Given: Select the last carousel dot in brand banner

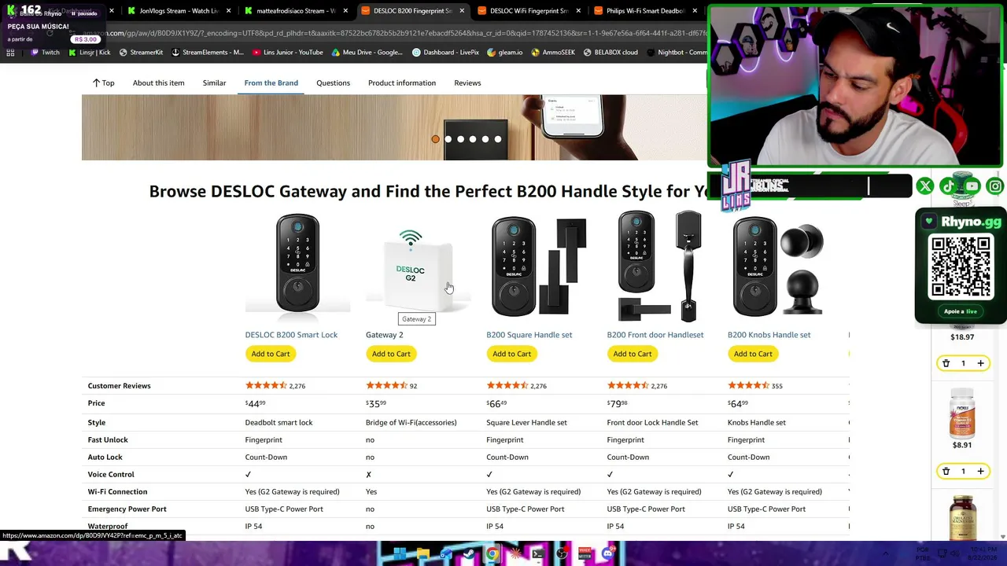Looking at the screenshot, I should 498,139.
